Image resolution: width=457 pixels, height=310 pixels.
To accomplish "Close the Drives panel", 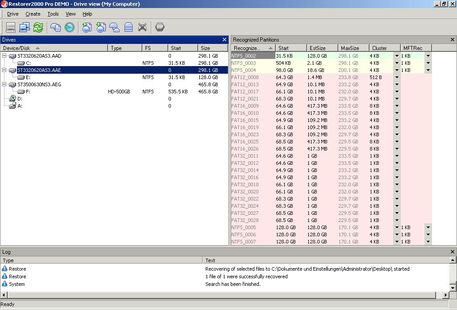I will [x=224, y=40].
